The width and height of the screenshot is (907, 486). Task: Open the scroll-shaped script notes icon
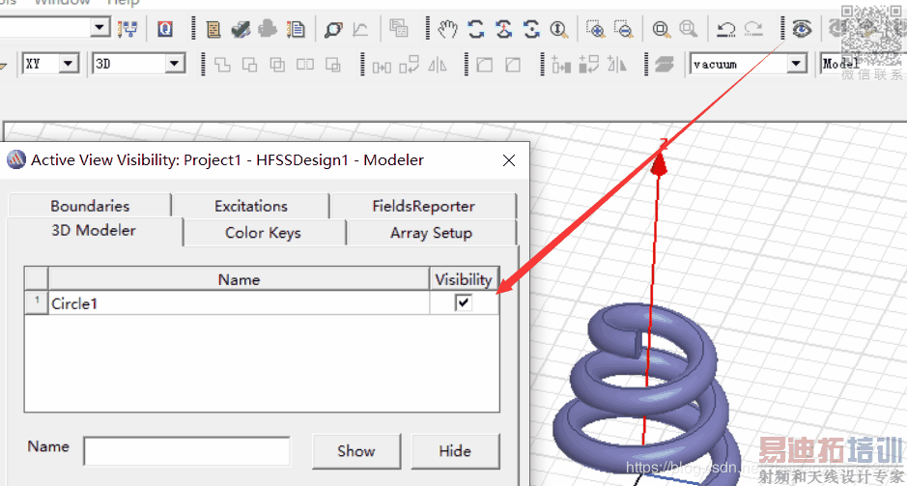(214, 29)
